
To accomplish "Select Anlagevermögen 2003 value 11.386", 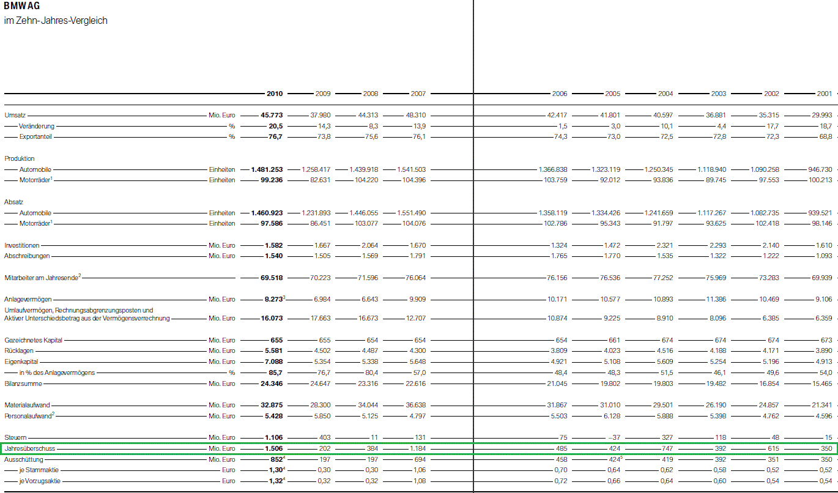I will [x=717, y=299].
